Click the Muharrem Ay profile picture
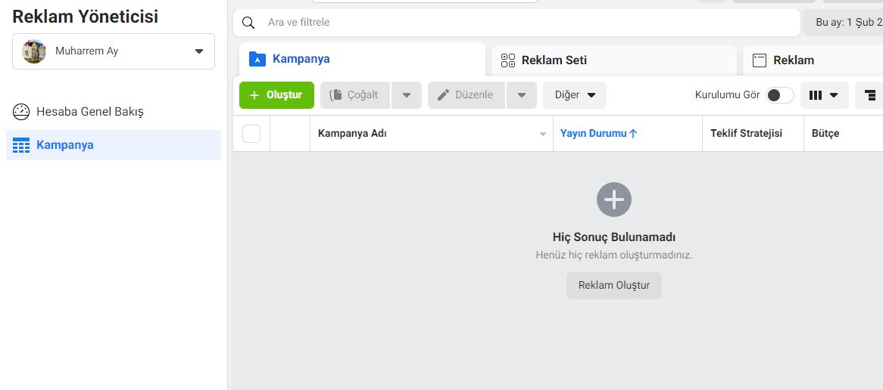The image size is (883, 390). pyautogui.click(x=34, y=51)
